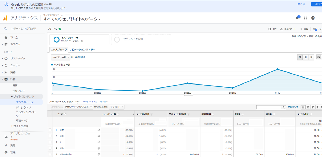322x157 pixels.
Task: Expand the サイトの速度 tree node
Action: point(12,126)
